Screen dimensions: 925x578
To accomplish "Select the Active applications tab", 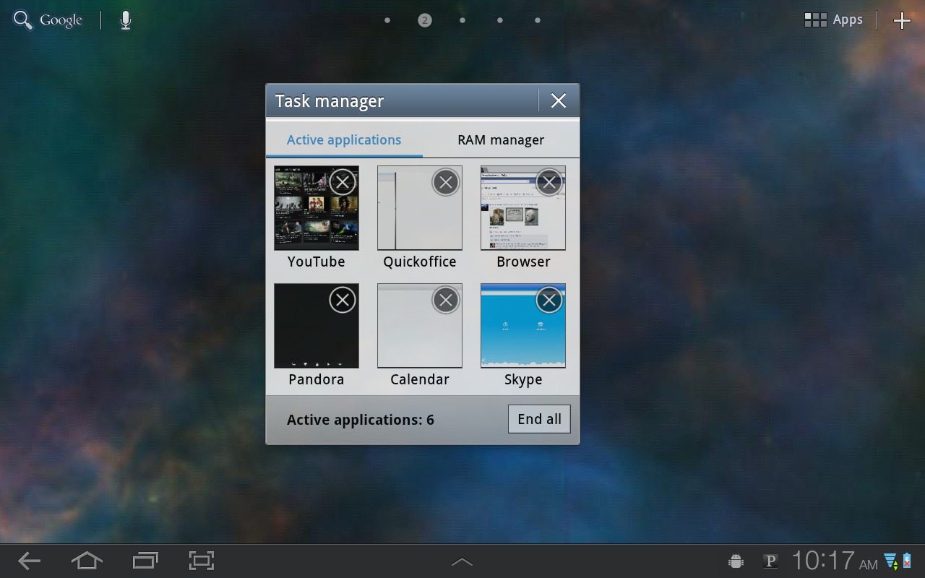I will click(344, 140).
